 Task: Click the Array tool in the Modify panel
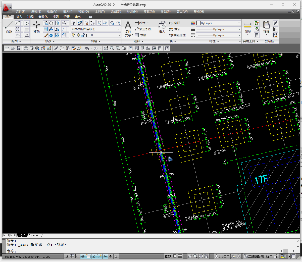57,35
